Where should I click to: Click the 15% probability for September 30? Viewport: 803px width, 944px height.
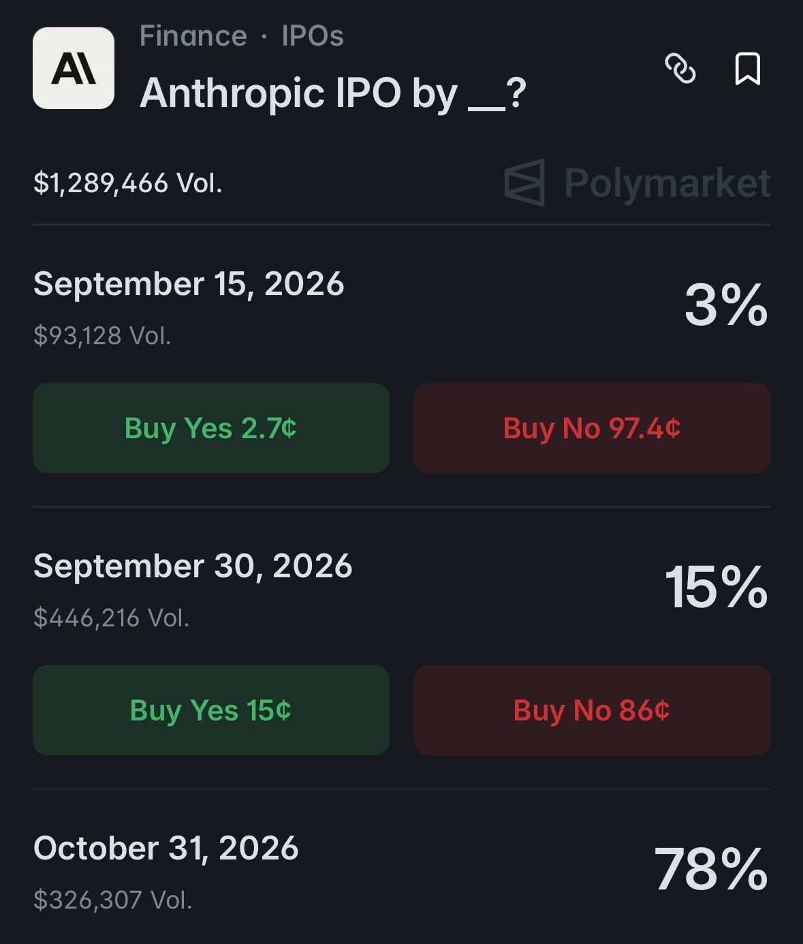tap(717, 588)
